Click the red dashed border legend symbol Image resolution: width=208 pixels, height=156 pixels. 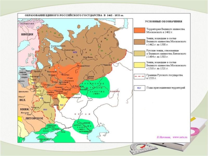pos(139,77)
